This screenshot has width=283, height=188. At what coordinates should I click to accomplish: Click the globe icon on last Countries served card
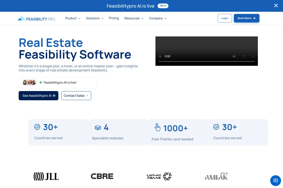[216, 127]
